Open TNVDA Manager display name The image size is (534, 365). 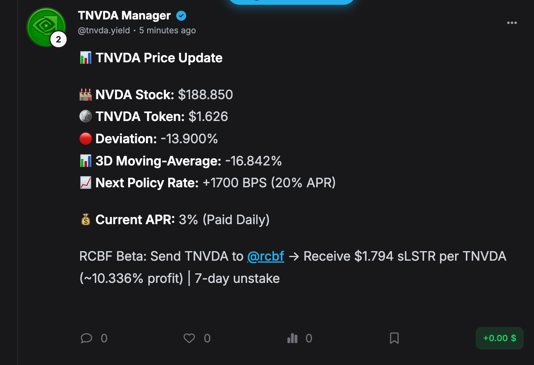124,15
